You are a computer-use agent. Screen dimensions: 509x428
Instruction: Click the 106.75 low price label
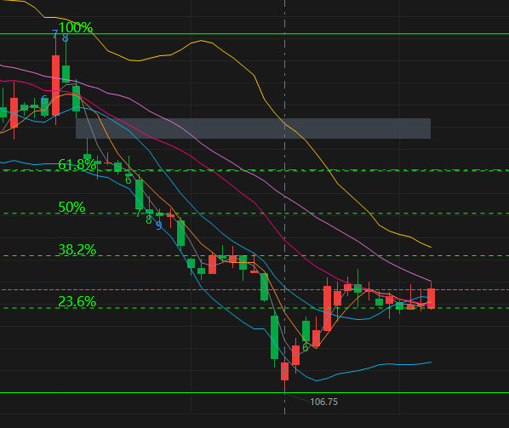[324, 402]
